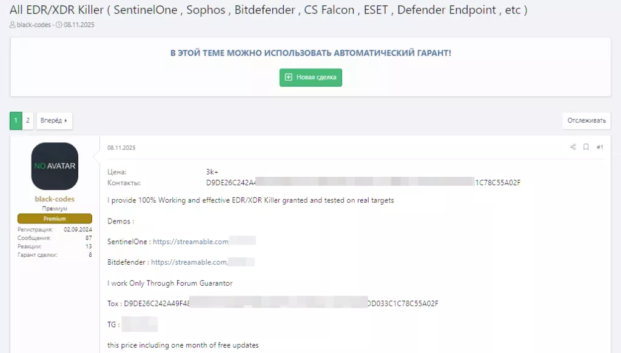621x353 pixels.
Task: Click the black-codes username under the avatar
Action: 55,199
